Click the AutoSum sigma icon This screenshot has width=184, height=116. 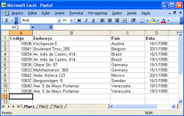point(7,21)
